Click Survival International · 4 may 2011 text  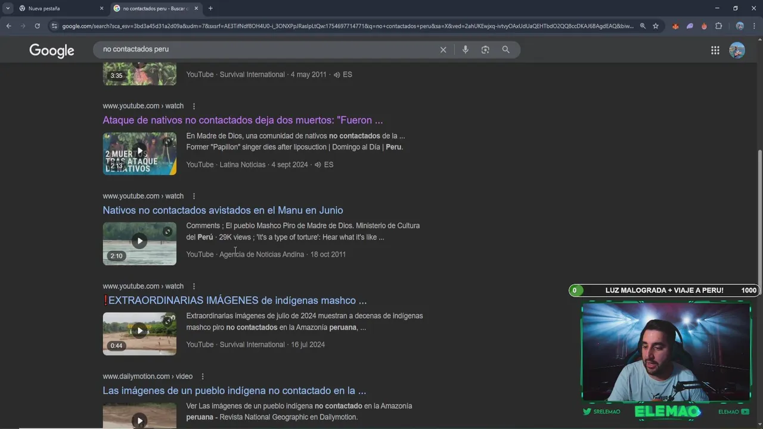click(273, 74)
